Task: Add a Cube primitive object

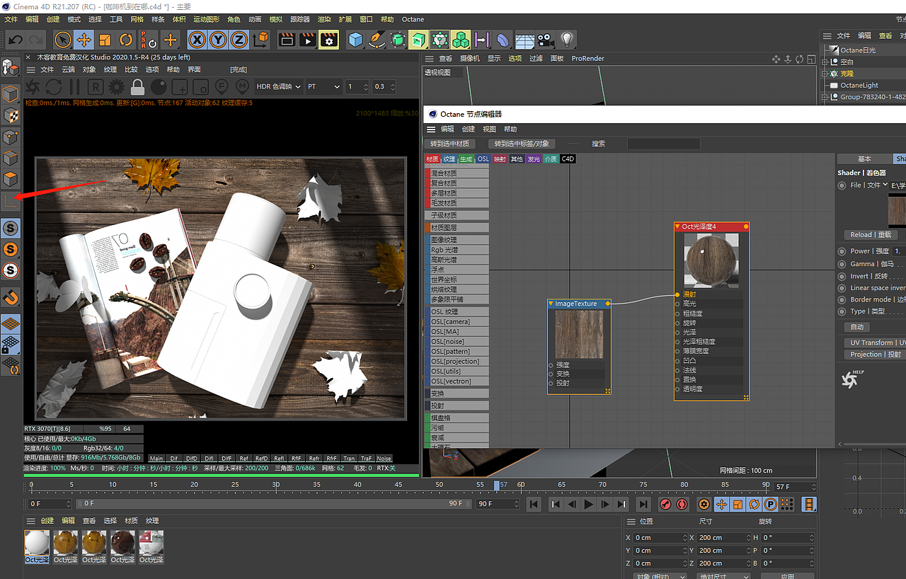Action: tap(355, 40)
